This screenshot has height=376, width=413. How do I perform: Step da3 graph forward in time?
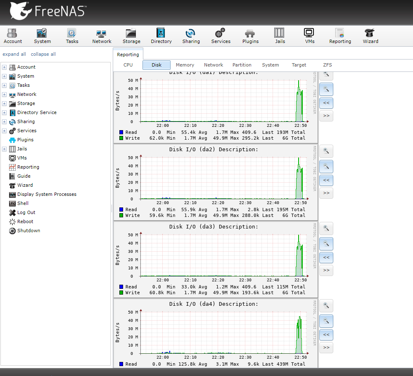coord(326,270)
